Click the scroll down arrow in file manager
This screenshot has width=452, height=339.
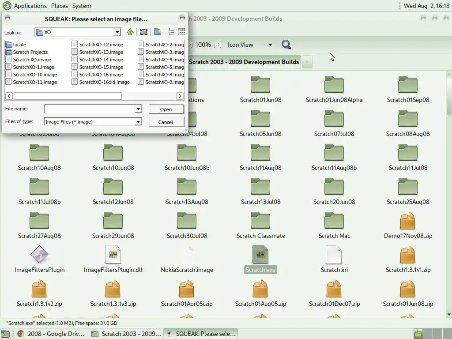pos(449,314)
